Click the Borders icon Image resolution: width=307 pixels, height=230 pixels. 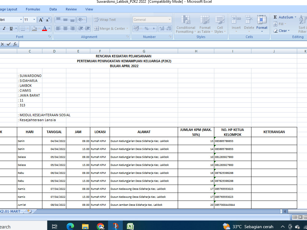pos(23,29)
